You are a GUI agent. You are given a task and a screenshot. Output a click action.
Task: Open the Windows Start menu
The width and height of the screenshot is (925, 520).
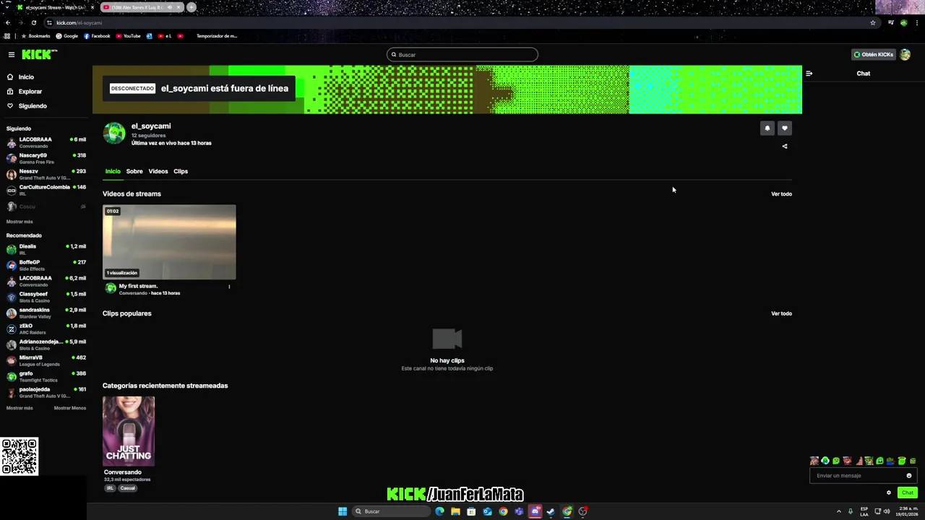pyautogui.click(x=343, y=511)
